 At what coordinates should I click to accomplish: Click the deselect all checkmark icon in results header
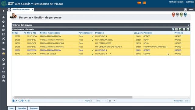(x=184, y=29)
